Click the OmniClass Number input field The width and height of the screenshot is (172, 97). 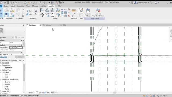click(16, 47)
